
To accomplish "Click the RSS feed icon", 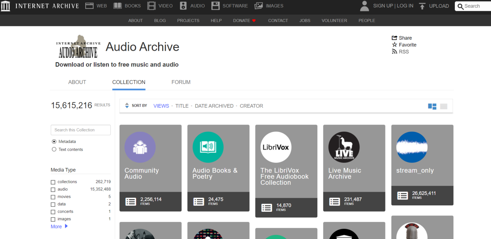I will coord(395,51).
